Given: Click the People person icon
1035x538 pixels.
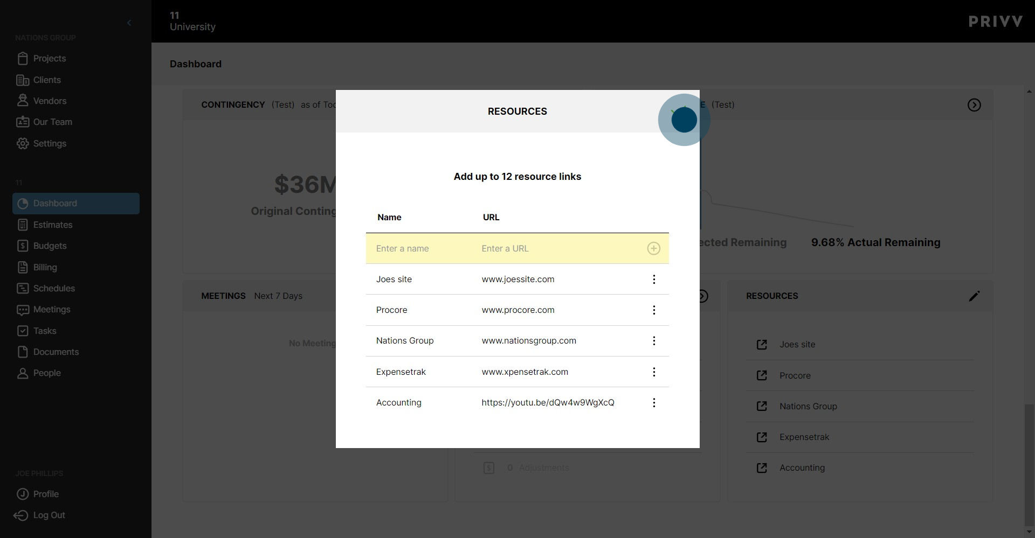Looking at the screenshot, I should (x=23, y=373).
